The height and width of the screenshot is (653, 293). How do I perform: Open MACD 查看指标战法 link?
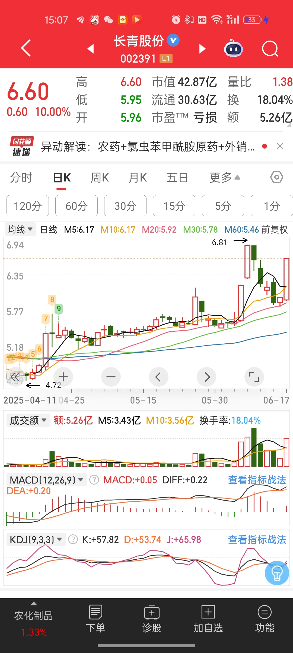257,480
